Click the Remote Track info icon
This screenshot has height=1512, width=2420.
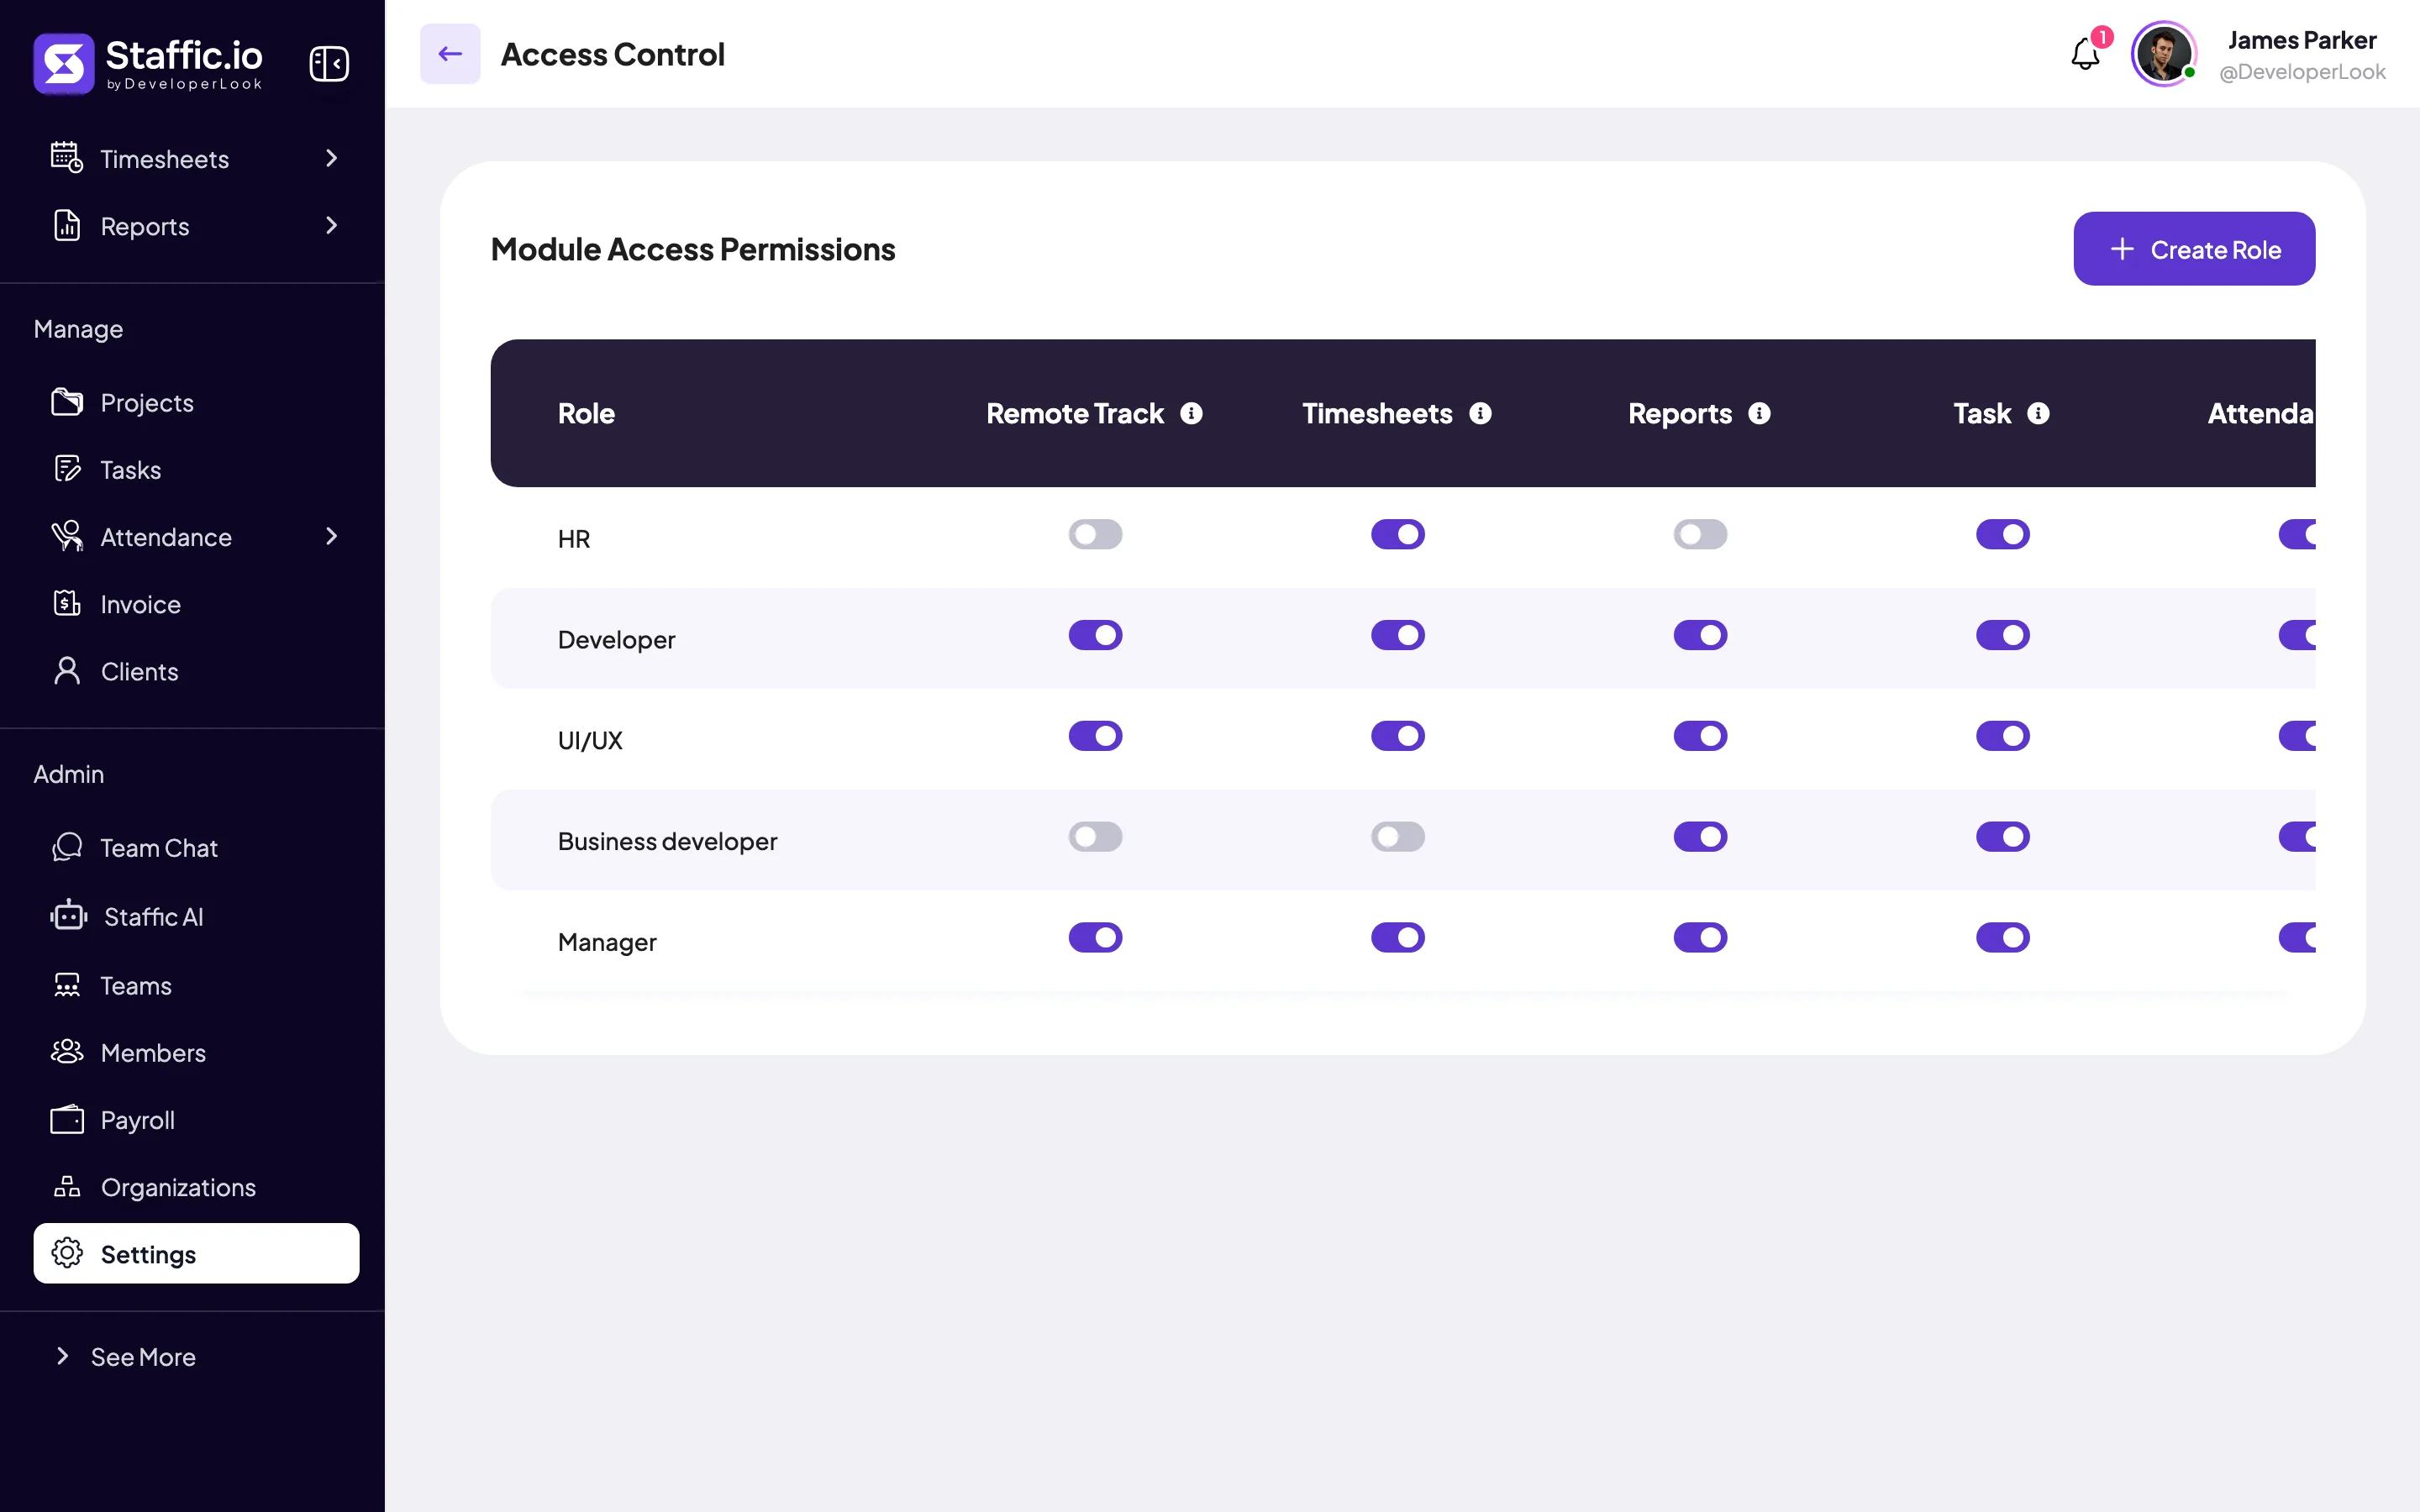[x=1191, y=413]
